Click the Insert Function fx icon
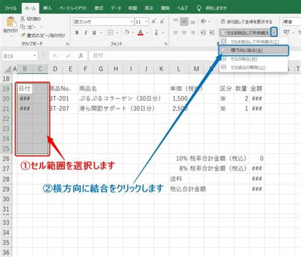This screenshot has width=301, height=257. click(x=81, y=56)
